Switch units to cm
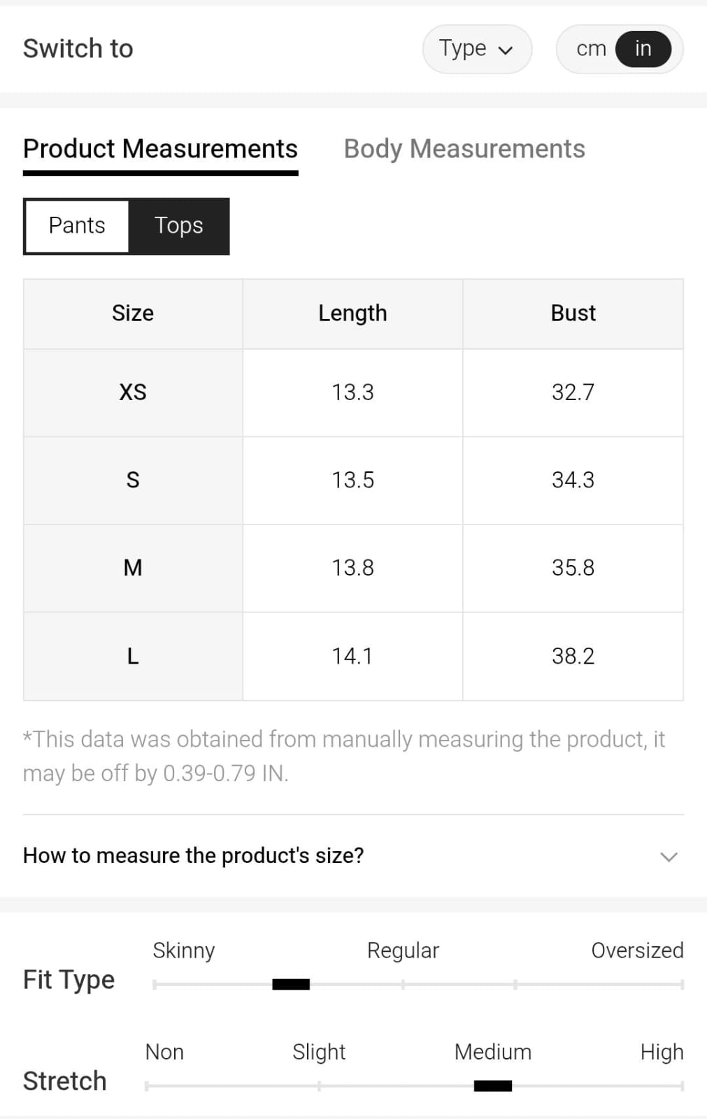Viewport: 707px width, 1119px height. (590, 49)
